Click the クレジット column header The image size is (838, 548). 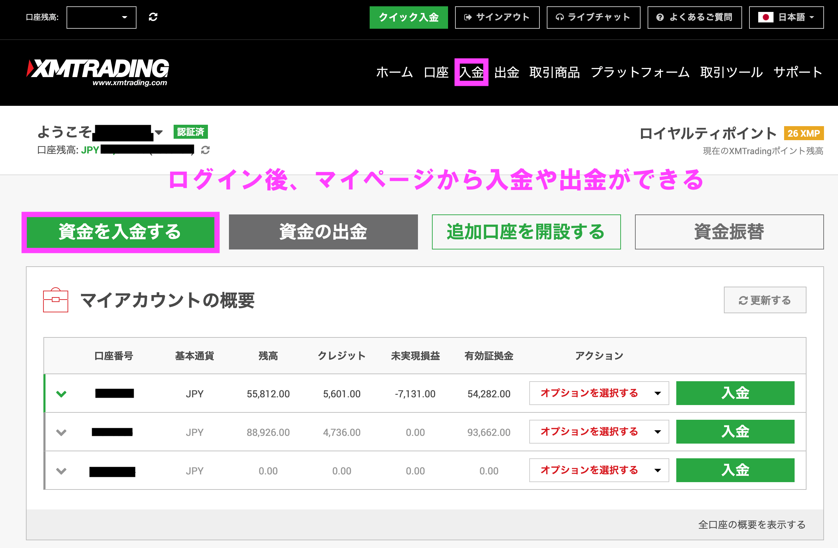342,356
